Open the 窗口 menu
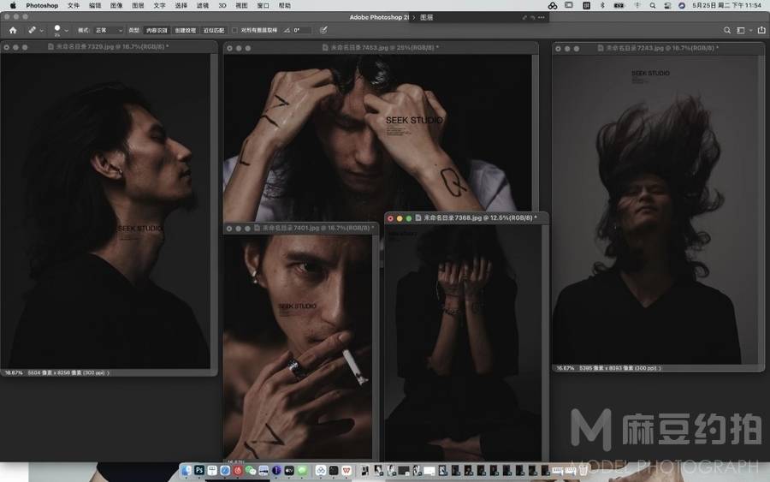This screenshot has height=482, width=770. click(x=264, y=5)
